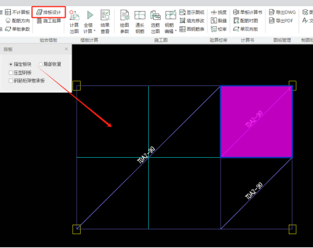Click 导出DWG export button
The image size is (313, 248).
pyautogui.click(x=282, y=12)
